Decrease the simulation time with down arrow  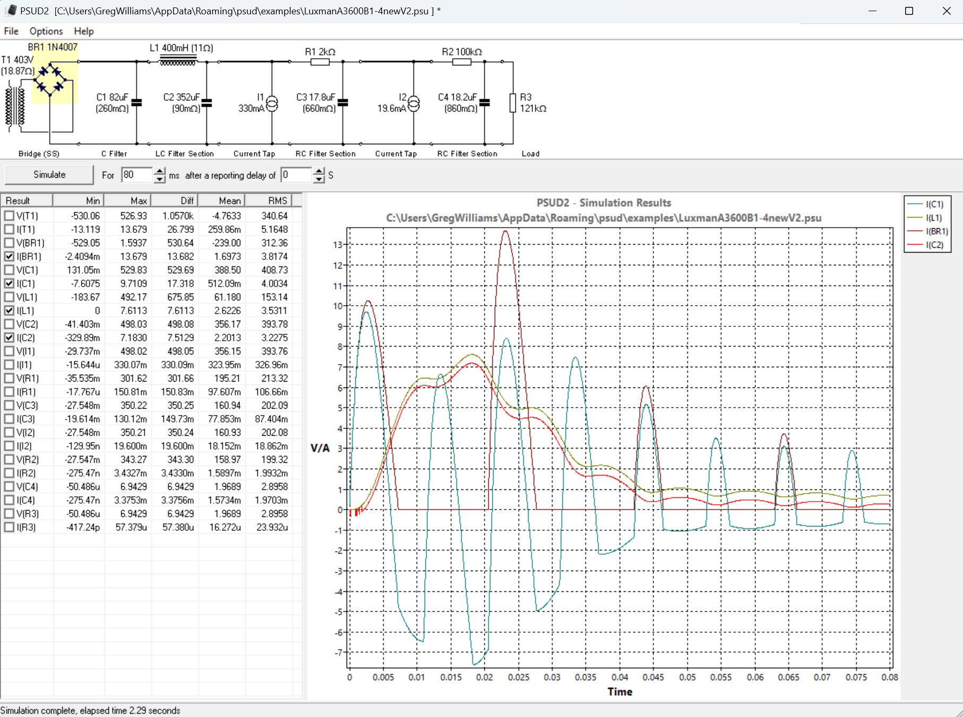[160, 179]
